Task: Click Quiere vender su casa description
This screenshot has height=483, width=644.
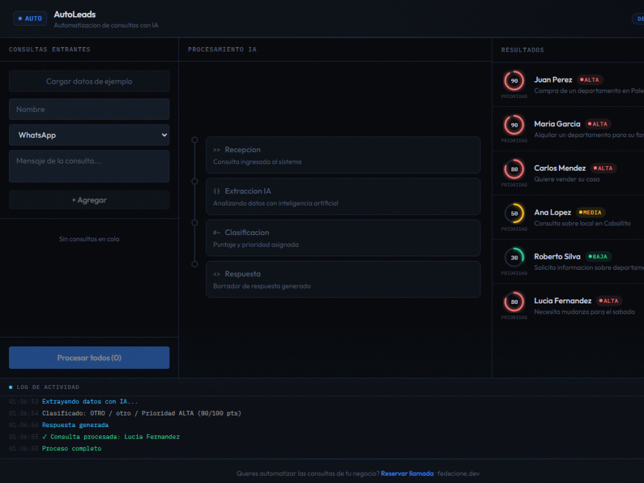Action: [567, 179]
